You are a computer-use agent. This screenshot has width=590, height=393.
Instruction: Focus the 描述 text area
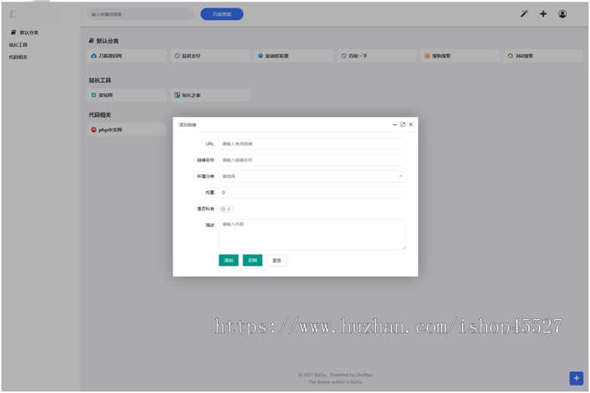312,234
